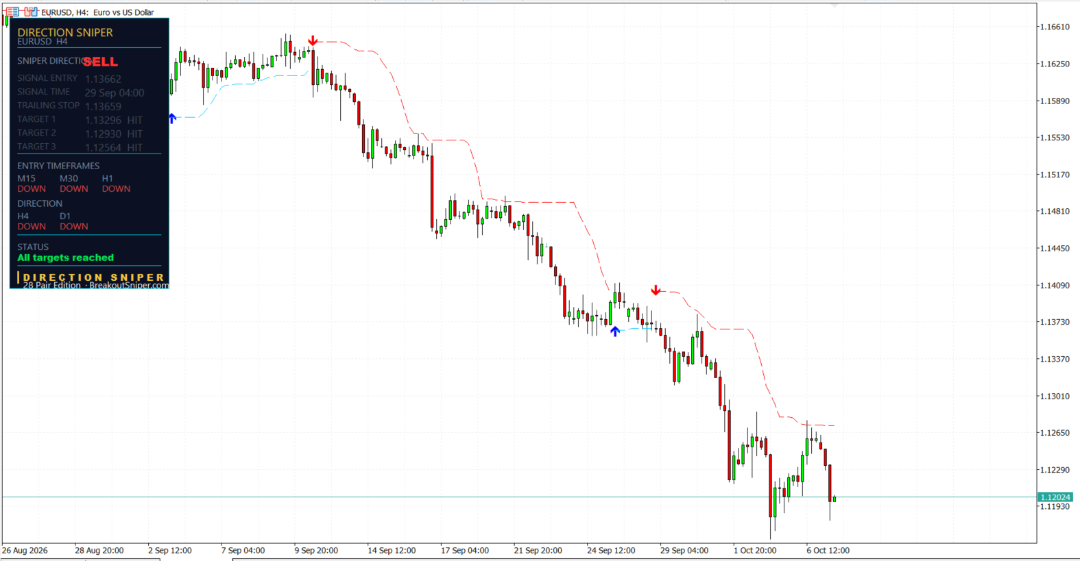Click the M30 entry timeframe label
1080x561 pixels.
(69, 178)
